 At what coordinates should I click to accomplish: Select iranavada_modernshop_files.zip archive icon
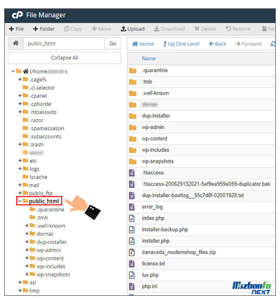coord(132,252)
